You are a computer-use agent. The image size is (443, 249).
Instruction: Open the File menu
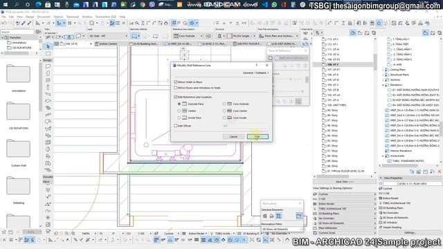click(x=3, y=17)
